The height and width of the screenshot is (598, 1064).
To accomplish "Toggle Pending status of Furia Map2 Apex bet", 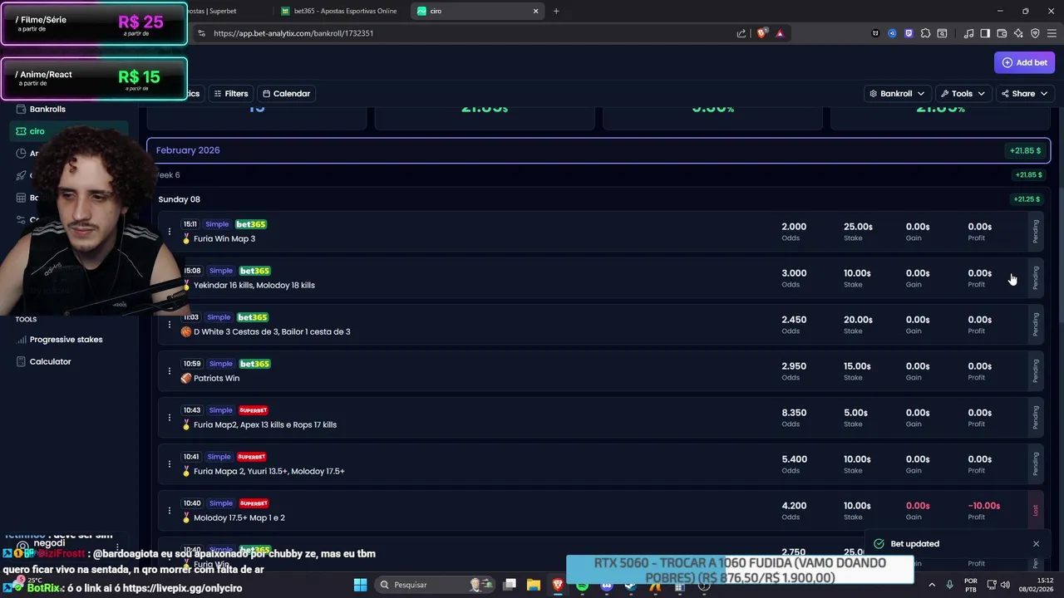I will (x=1036, y=418).
